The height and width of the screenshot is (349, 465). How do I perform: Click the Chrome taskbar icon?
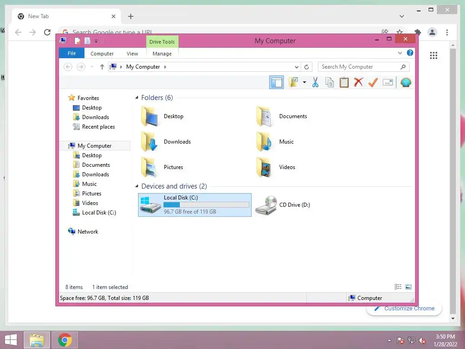pos(65,340)
